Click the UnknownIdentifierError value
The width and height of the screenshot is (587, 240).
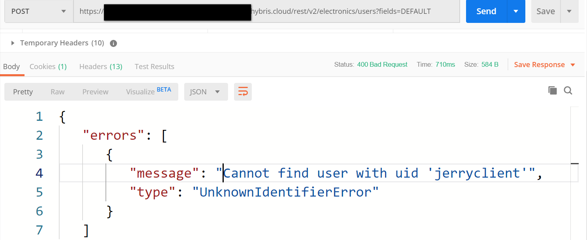coord(285,192)
